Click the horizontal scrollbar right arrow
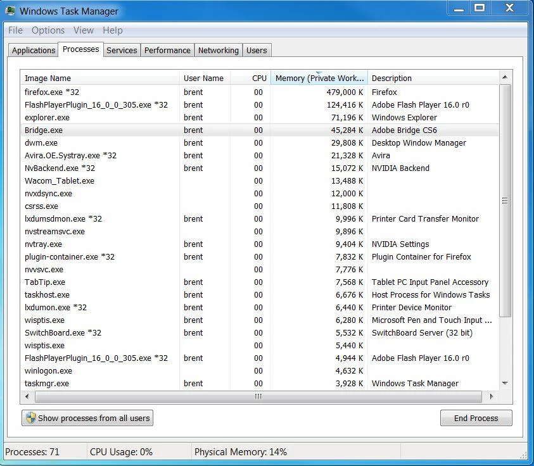The height and width of the screenshot is (466, 534). coord(491,396)
